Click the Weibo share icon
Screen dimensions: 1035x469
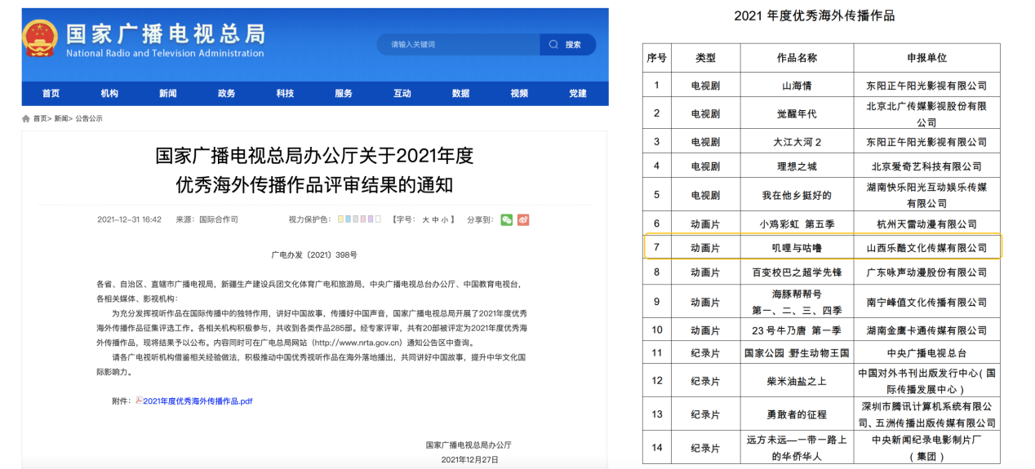[523, 219]
